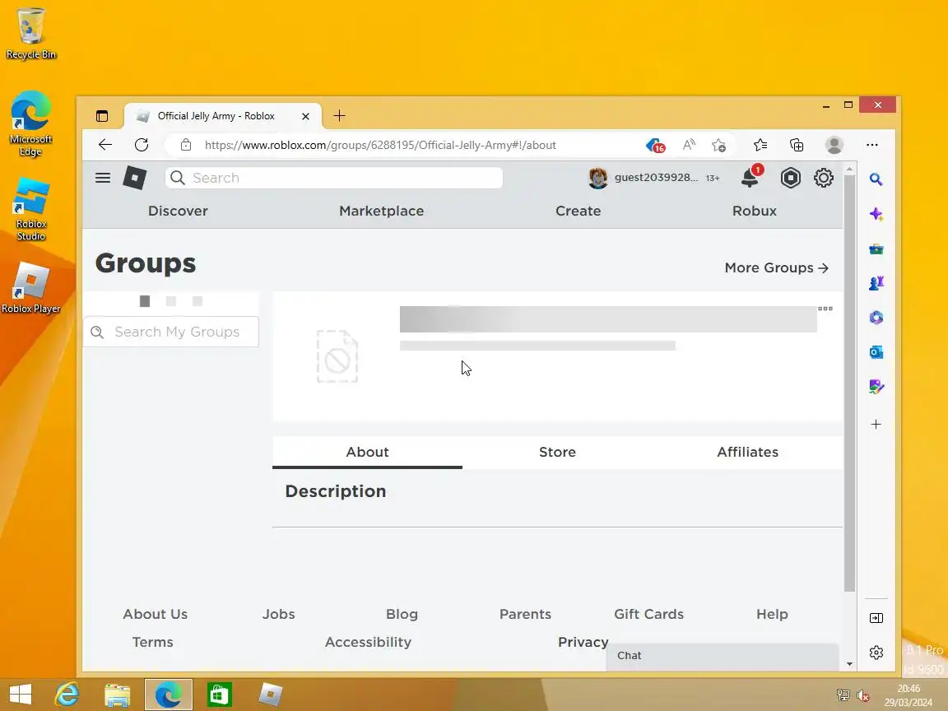
Task: Open Roblox notifications bell
Action: click(x=750, y=178)
